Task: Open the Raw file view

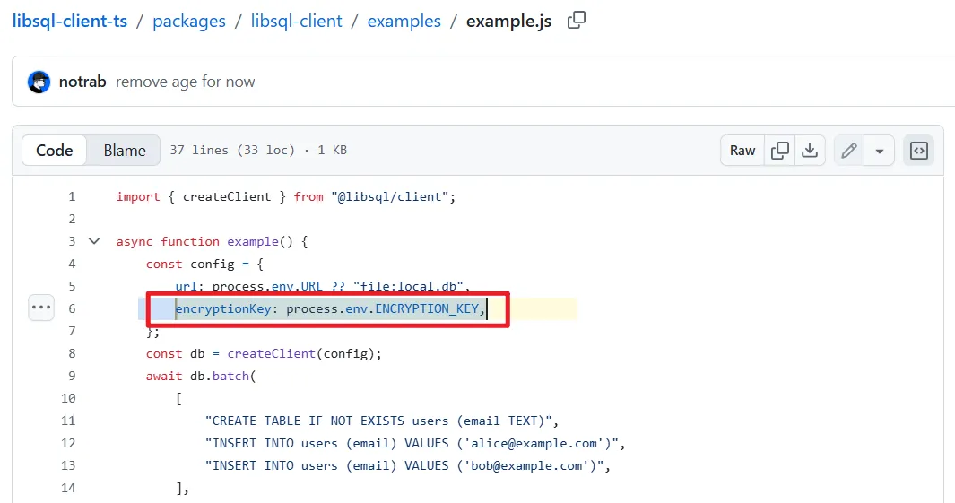Action: click(x=742, y=151)
